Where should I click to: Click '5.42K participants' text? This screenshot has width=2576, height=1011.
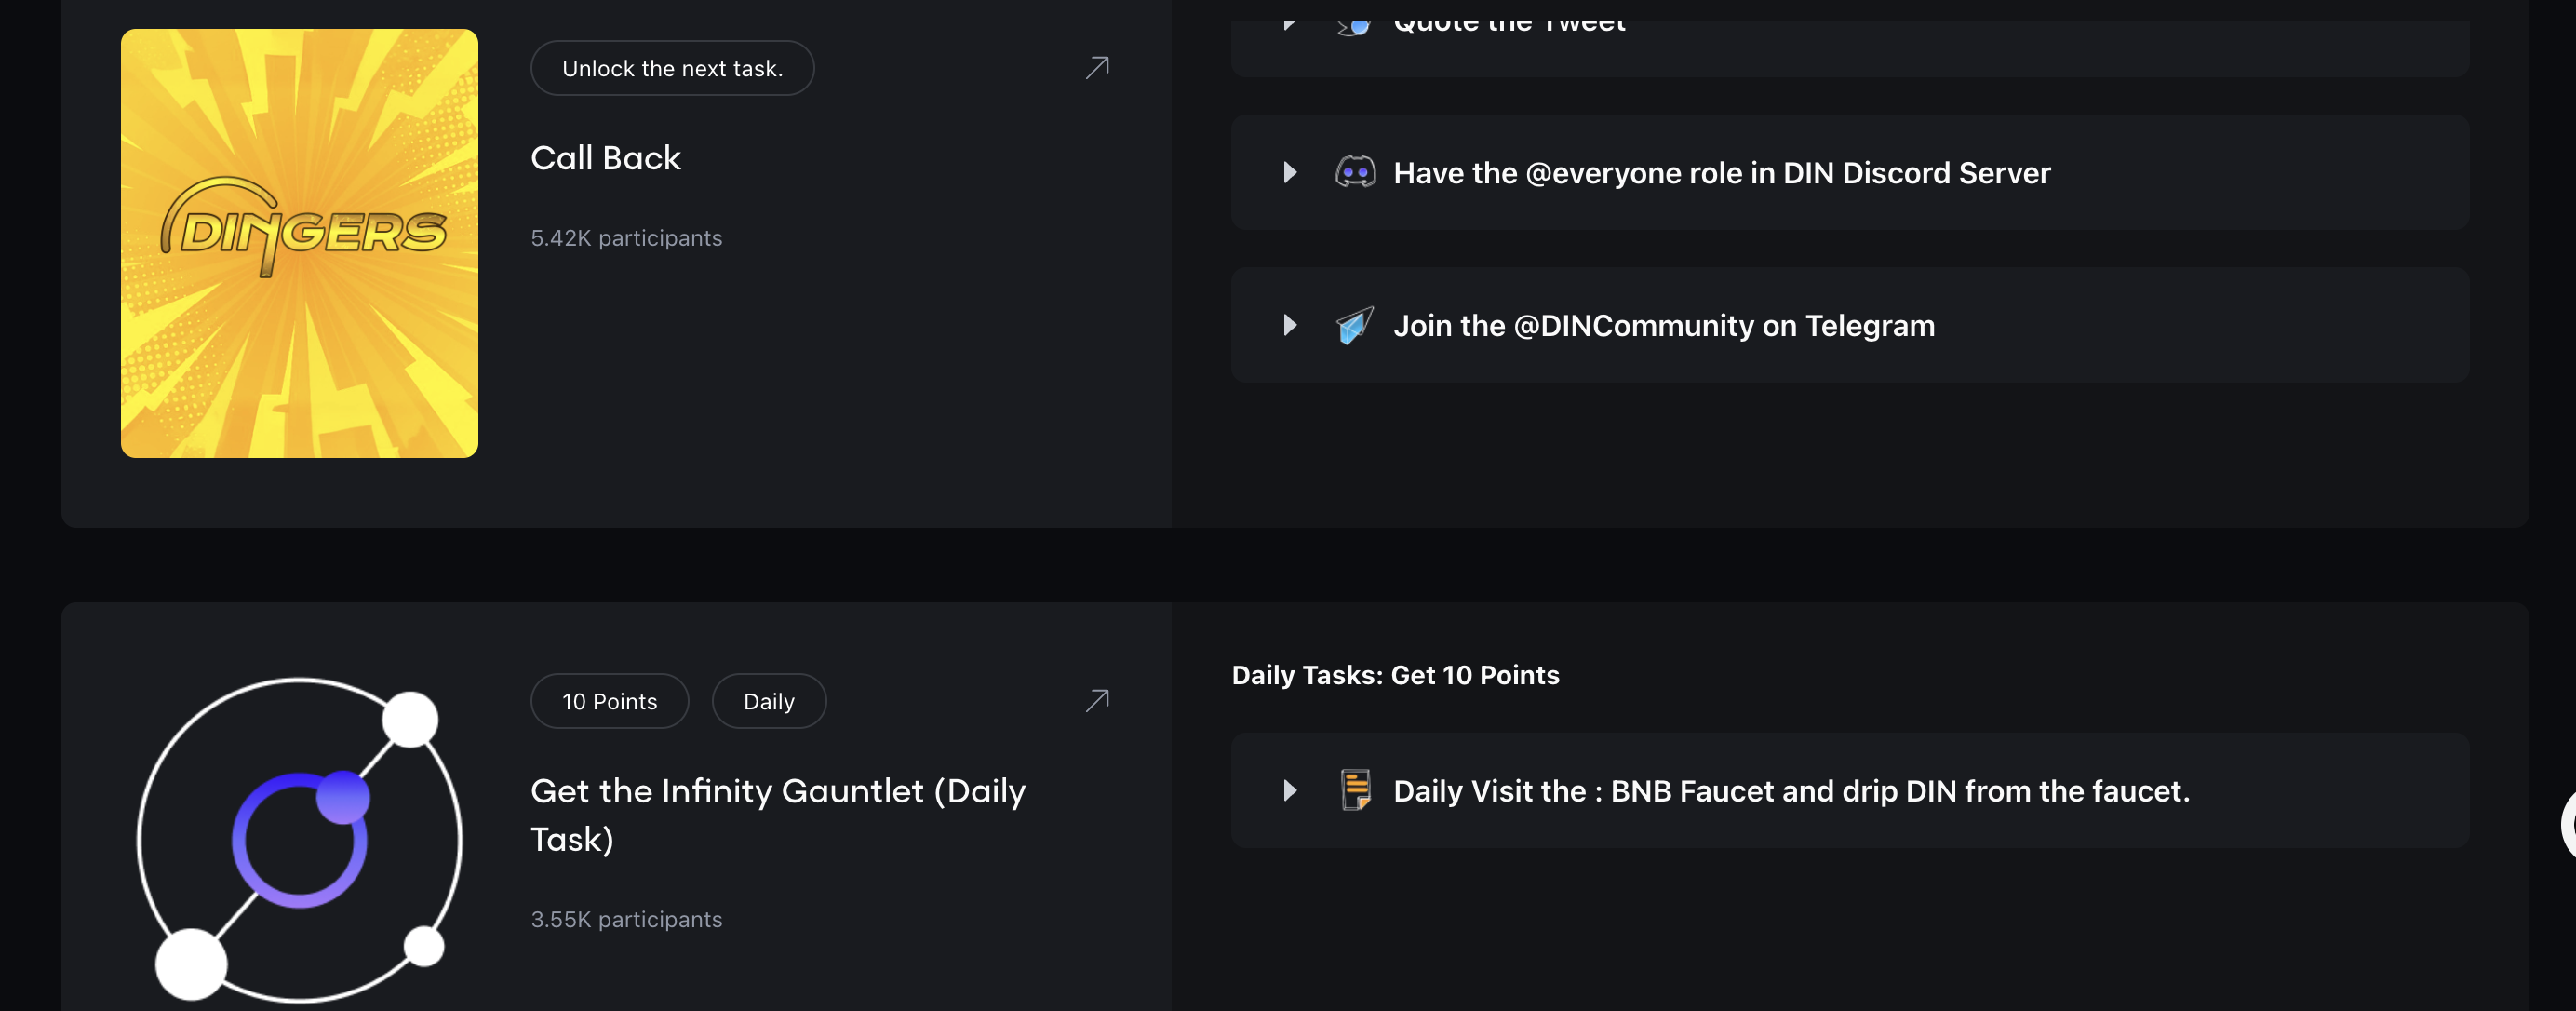click(x=626, y=238)
